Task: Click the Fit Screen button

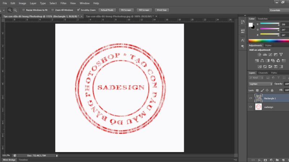Action: pos(126,10)
